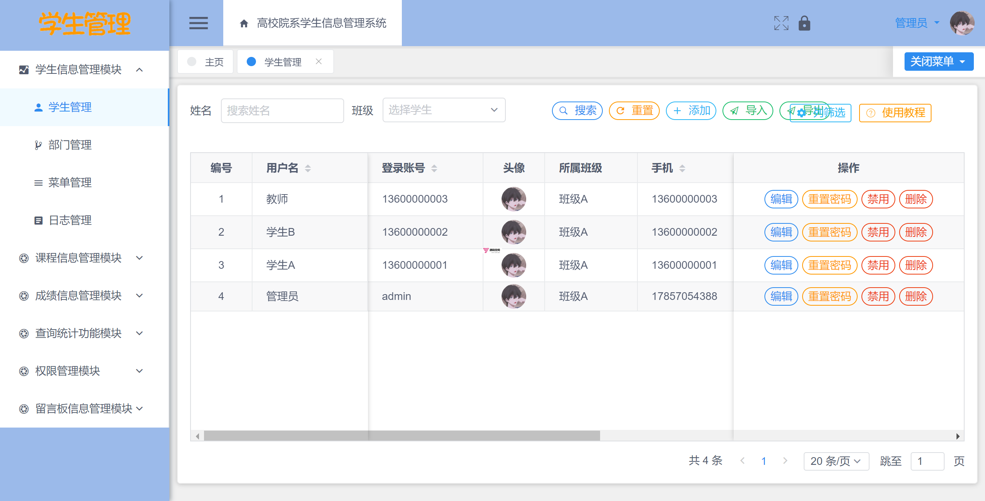The image size is (985, 501).
Task: Click the cell 17857054388
Action: click(684, 296)
